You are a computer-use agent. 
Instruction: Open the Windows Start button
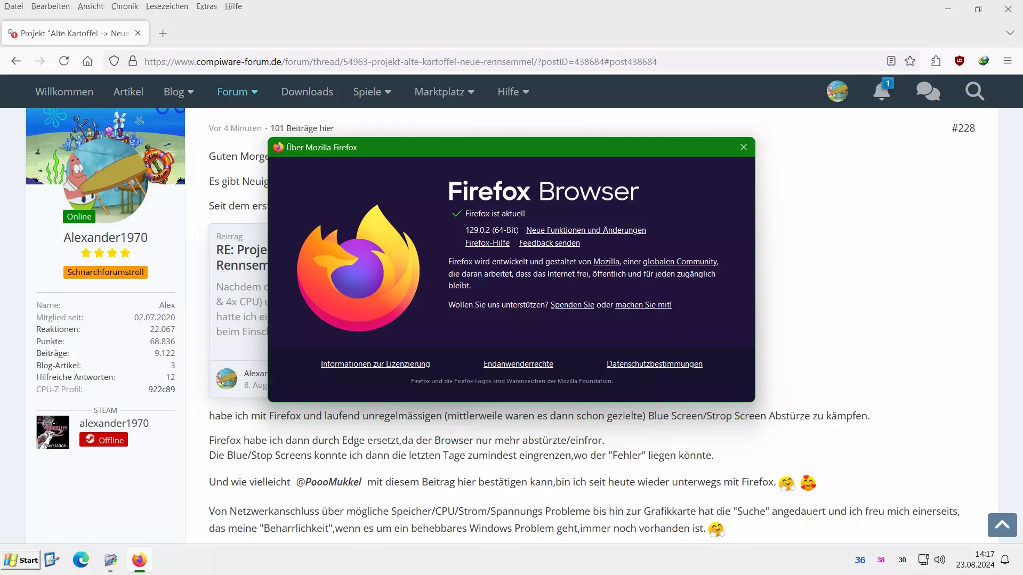tap(21, 560)
